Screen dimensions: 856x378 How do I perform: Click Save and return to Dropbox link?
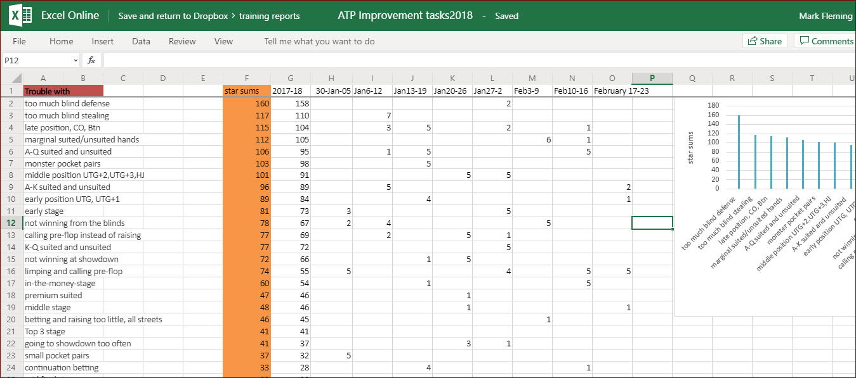click(x=173, y=16)
